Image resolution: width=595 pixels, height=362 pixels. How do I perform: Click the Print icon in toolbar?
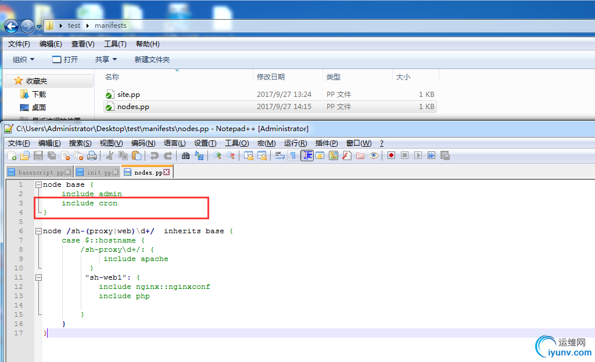click(x=92, y=155)
